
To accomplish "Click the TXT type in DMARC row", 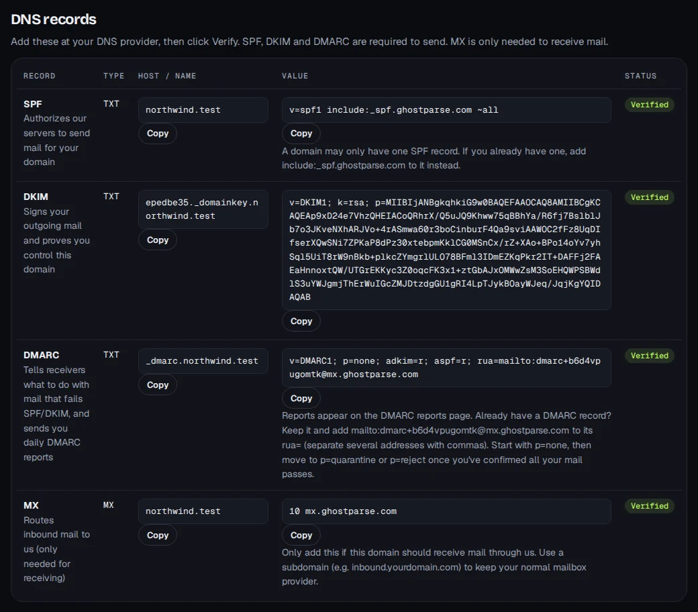I will tap(111, 355).
